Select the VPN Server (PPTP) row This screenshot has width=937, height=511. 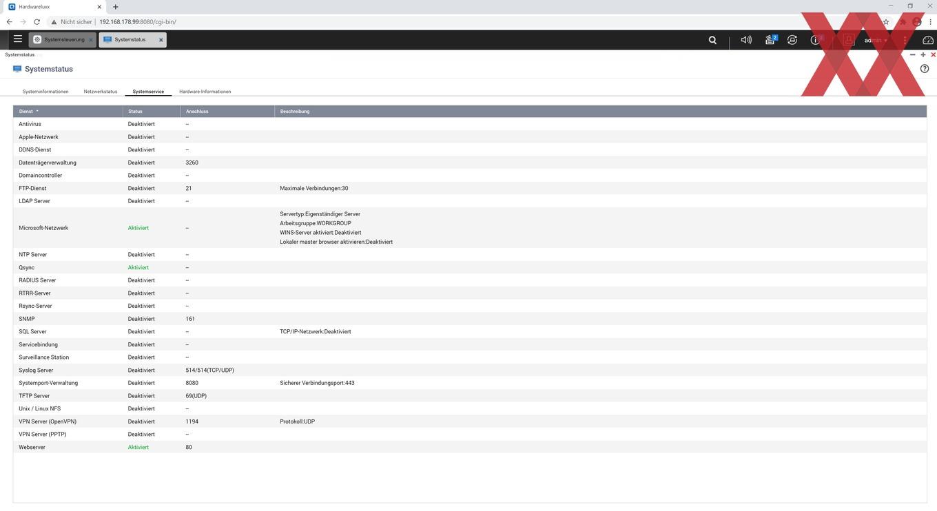click(x=470, y=435)
